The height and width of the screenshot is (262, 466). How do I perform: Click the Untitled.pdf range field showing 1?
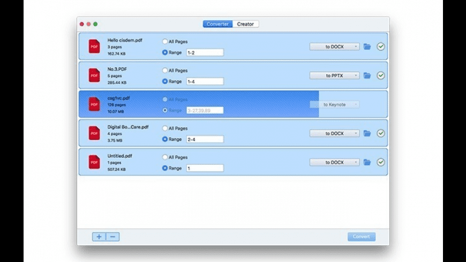click(205, 168)
